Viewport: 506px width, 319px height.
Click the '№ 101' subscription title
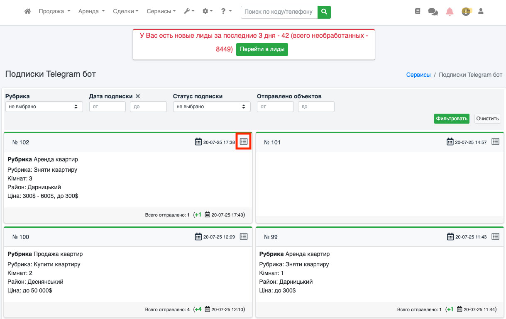tap(272, 142)
